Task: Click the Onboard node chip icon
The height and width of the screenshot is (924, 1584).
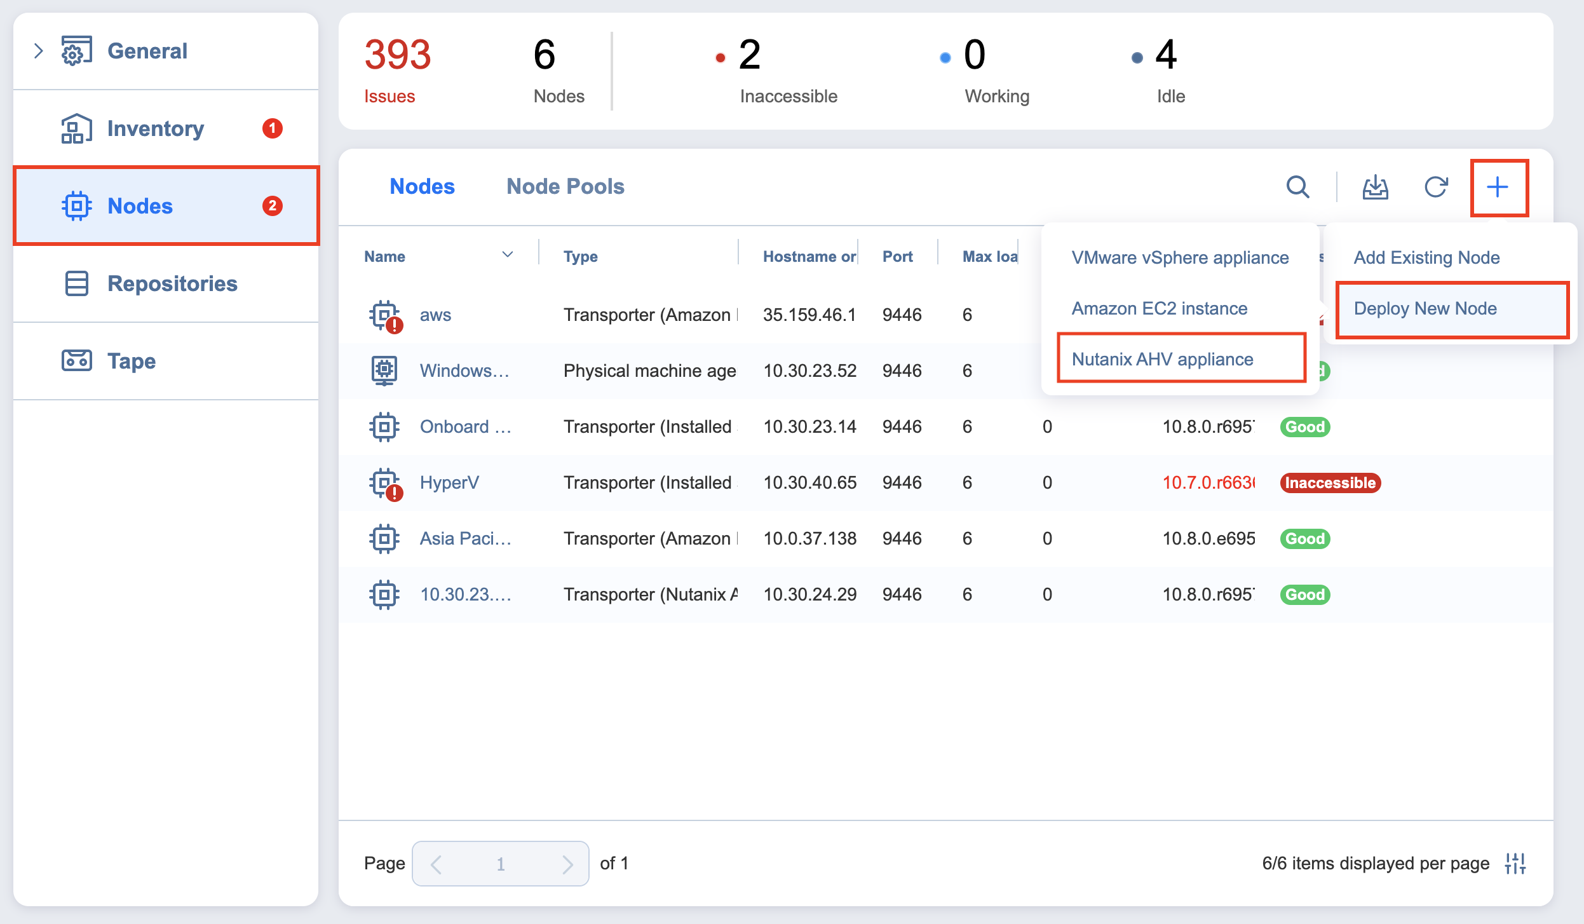Action: point(384,426)
